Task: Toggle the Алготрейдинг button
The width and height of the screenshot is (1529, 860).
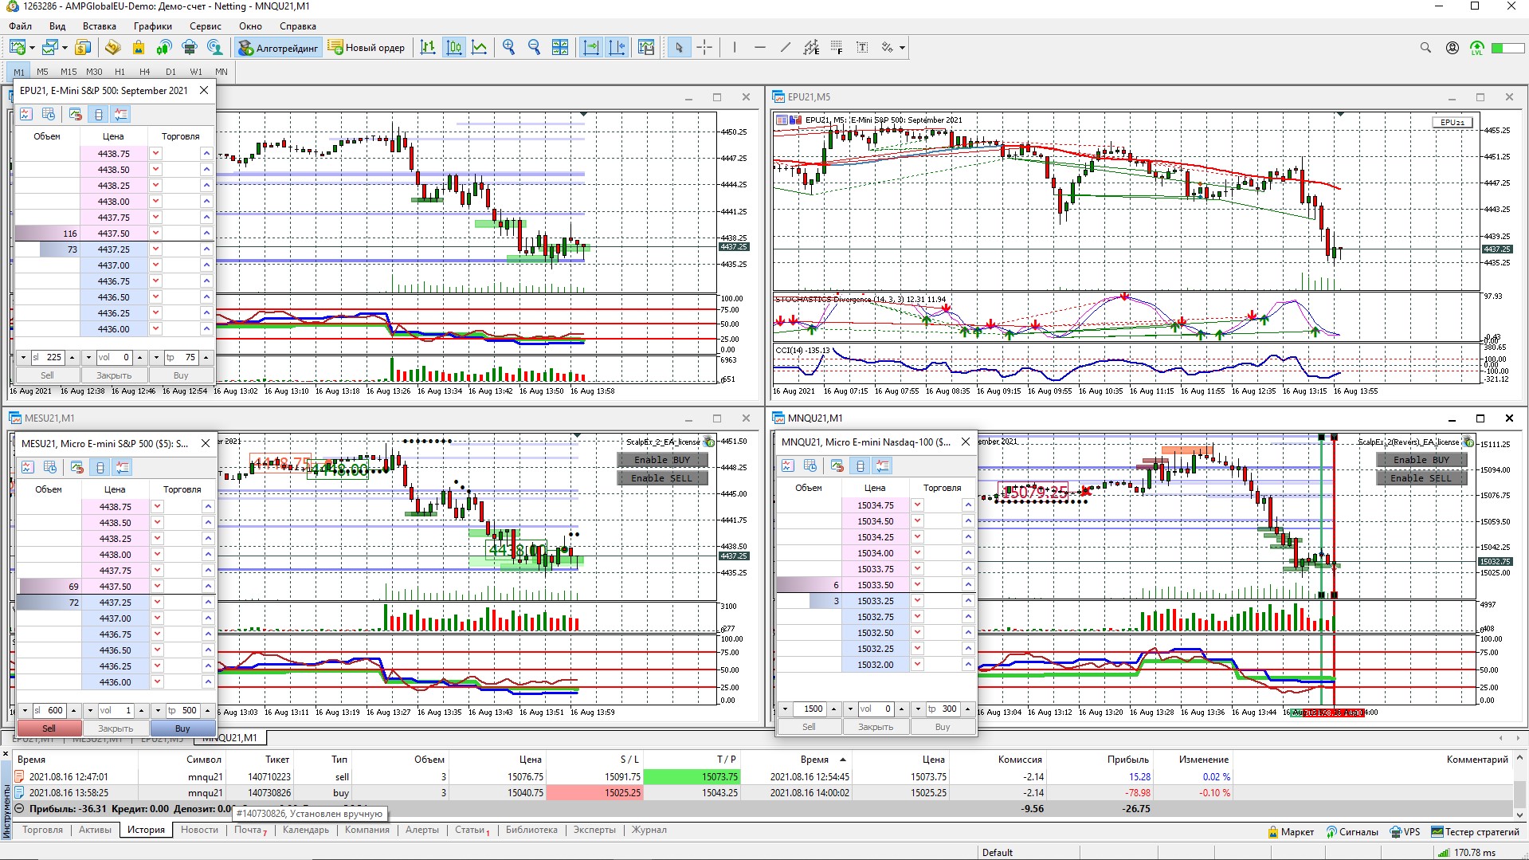Action: [x=279, y=48]
